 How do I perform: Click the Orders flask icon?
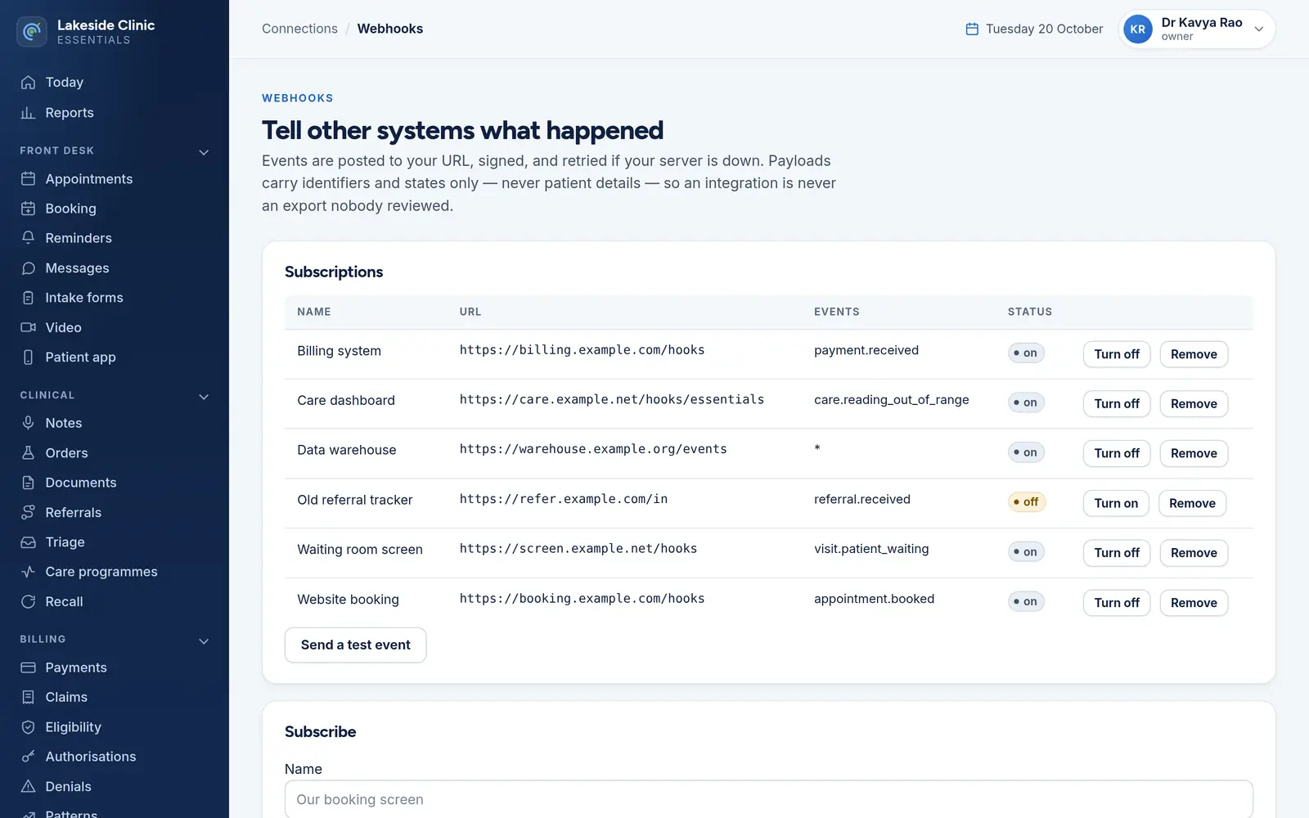[x=28, y=453]
